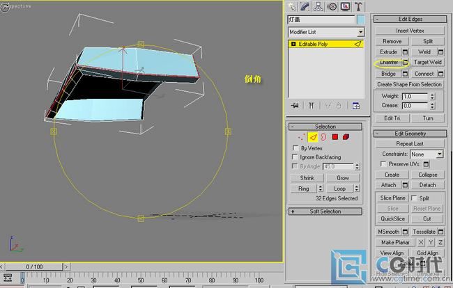The image size is (453, 288).
Task: Open the Create command panel tab
Action: point(293,6)
